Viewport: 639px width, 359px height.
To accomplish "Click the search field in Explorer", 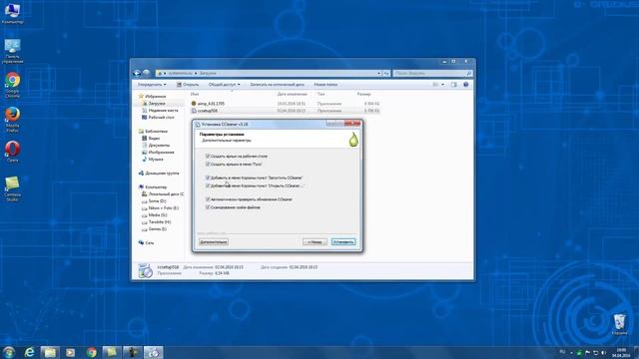I will click(432, 73).
